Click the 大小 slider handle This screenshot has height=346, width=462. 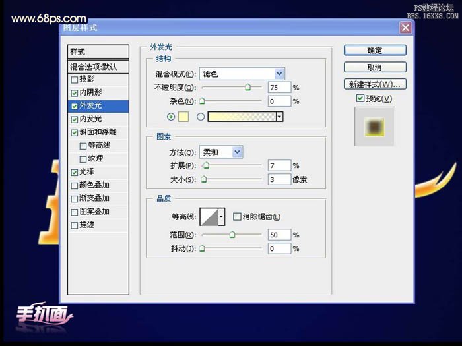(x=203, y=179)
